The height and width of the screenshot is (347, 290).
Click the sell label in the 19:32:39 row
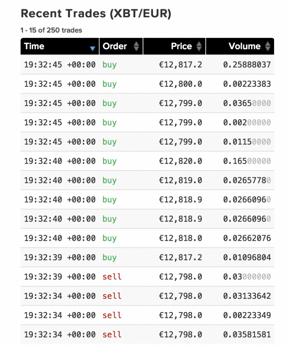pyautogui.click(x=112, y=277)
